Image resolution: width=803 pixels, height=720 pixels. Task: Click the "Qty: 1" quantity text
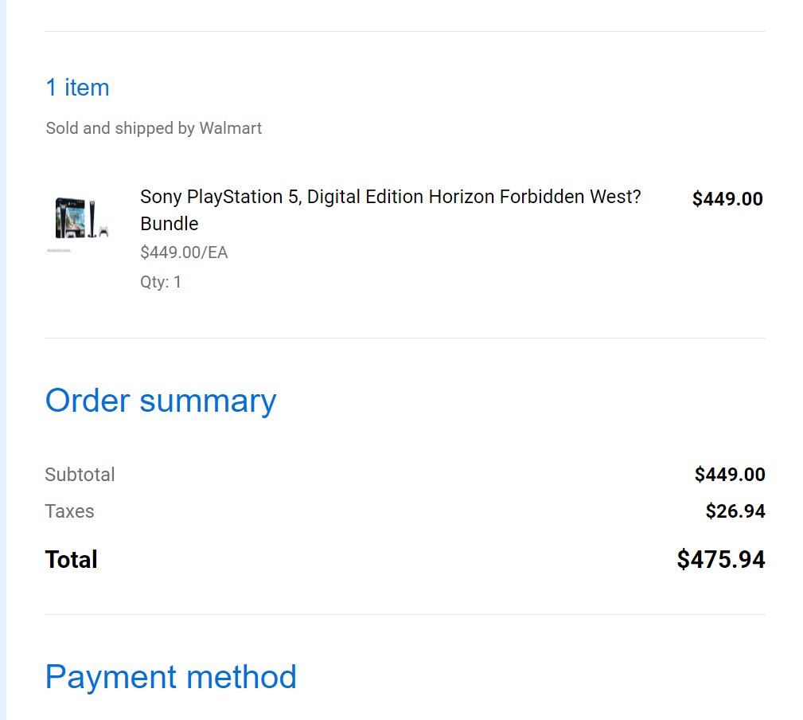pyautogui.click(x=161, y=282)
